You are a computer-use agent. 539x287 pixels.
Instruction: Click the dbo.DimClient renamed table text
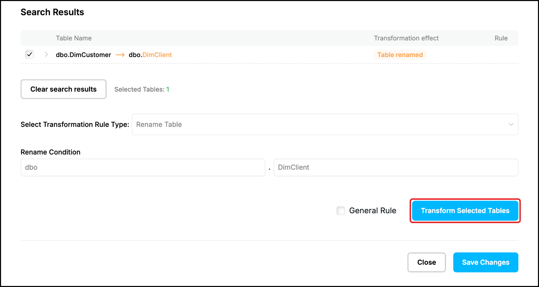(150, 55)
